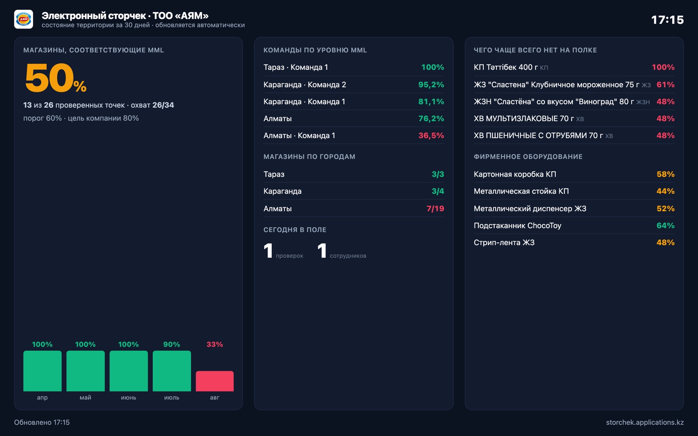The image size is (698, 436).
Task: Click 'Стрип-лента ЖЗ' equipment row
Action: pyautogui.click(x=574, y=242)
